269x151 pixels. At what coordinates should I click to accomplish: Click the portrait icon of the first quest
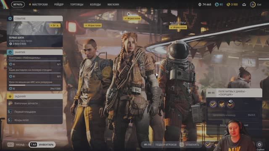pos(10,103)
